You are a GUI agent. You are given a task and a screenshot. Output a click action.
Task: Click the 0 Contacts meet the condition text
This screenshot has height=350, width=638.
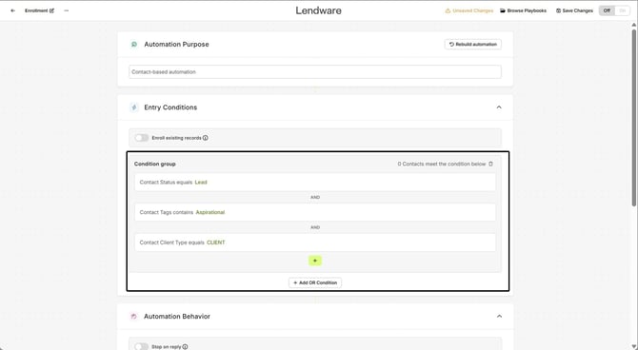[442, 164]
